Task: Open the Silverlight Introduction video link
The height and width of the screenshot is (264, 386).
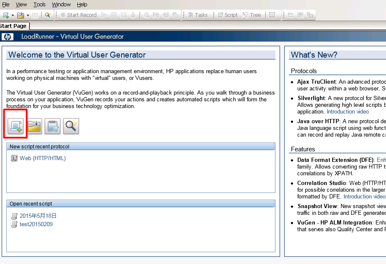Action: click(x=348, y=111)
